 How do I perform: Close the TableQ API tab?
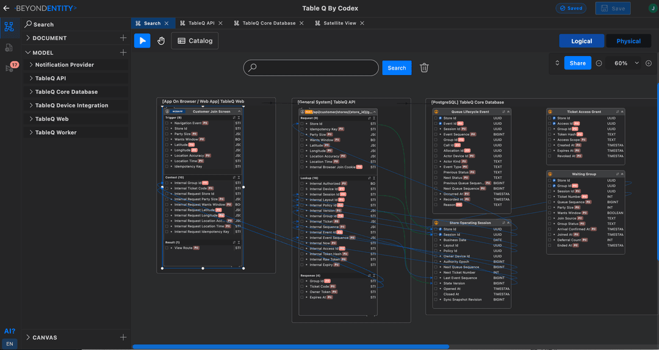pyautogui.click(x=221, y=23)
